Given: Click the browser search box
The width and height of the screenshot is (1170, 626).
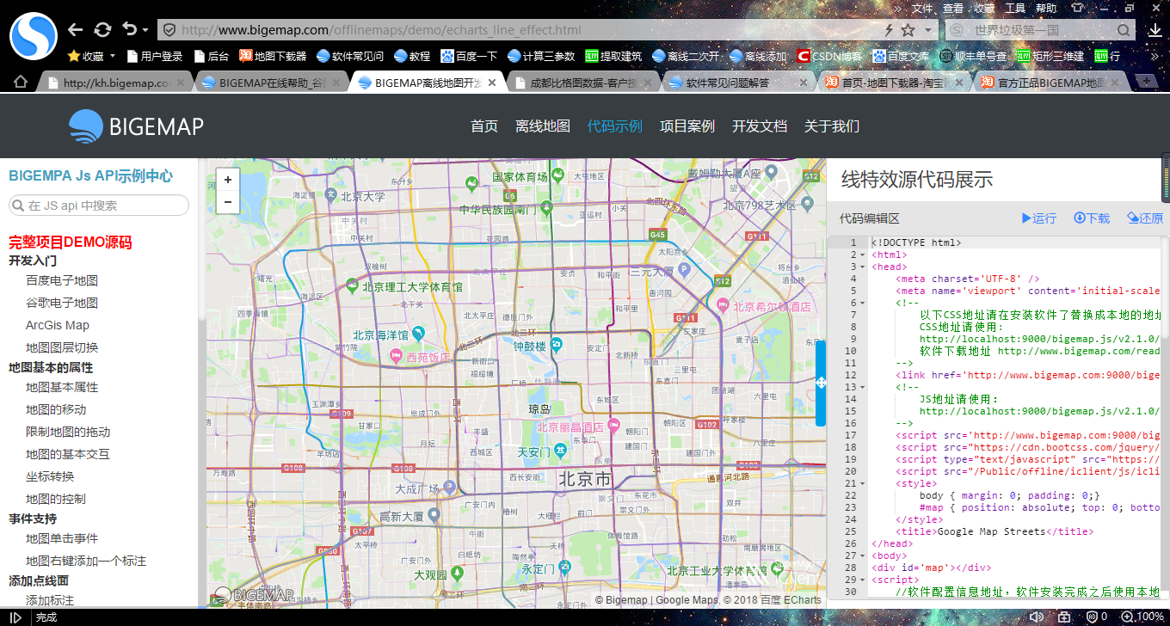Looking at the screenshot, I should pos(1041,30).
